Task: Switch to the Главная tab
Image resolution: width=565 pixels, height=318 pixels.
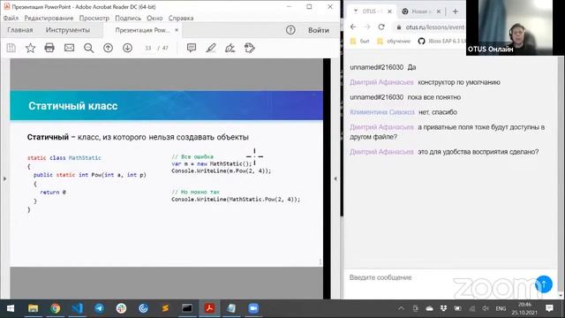Action: (x=20, y=30)
